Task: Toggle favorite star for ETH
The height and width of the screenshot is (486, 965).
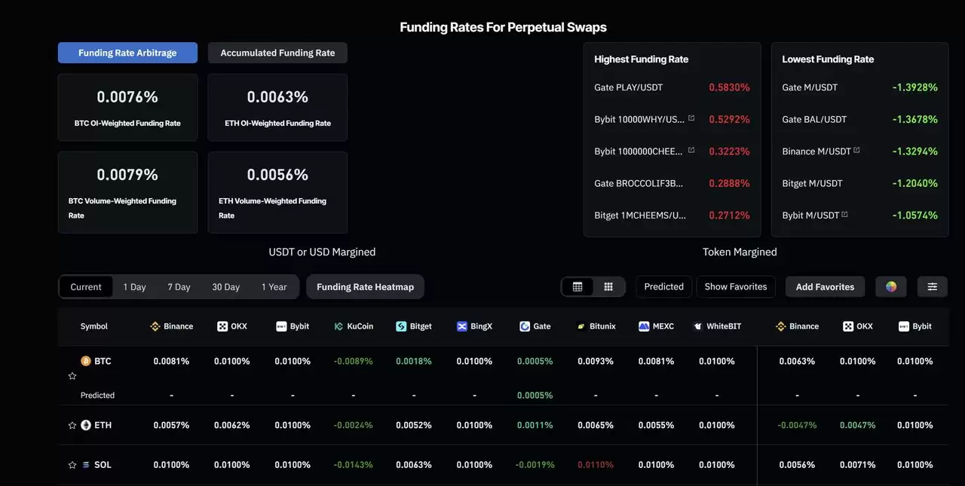Action: [72, 425]
